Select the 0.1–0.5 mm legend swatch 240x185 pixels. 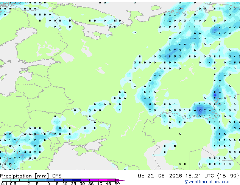6,180
